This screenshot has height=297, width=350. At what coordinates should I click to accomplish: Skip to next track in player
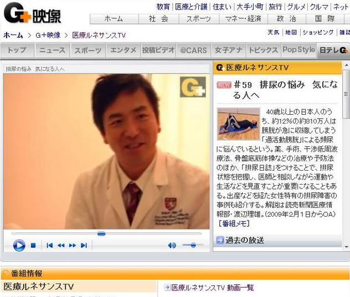[x=84, y=245]
